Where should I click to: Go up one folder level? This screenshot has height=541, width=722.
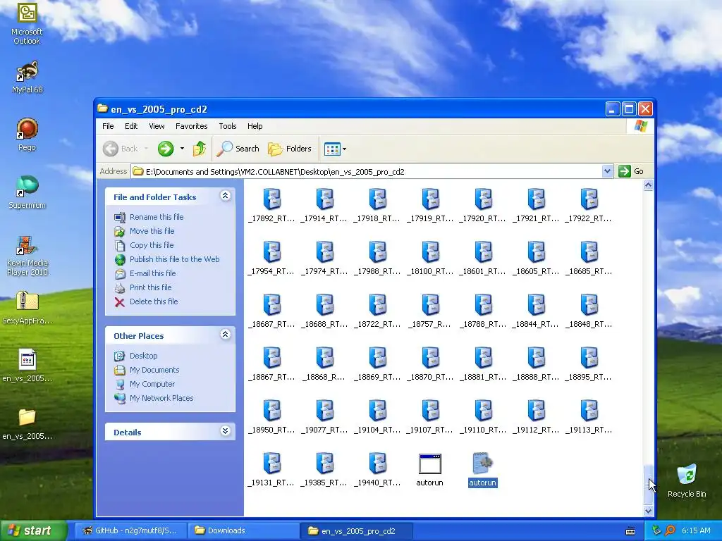200,149
